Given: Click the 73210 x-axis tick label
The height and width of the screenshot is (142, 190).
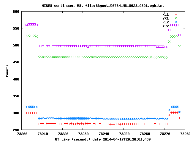Looking at the screenshot, I should [43, 134].
